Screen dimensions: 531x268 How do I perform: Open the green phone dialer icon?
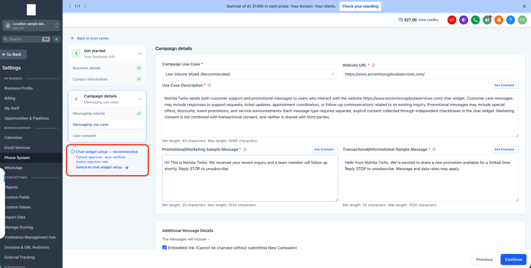click(x=475, y=20)
